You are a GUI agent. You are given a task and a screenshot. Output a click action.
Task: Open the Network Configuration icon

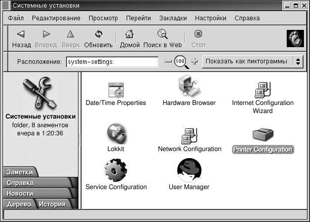tap(189, 136)
